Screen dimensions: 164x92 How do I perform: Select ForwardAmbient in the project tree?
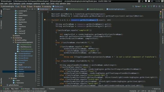click(x=25, y=53)
